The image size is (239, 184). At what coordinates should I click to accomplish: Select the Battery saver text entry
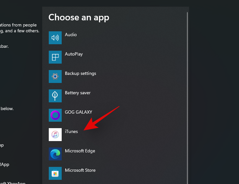(78, 93)
